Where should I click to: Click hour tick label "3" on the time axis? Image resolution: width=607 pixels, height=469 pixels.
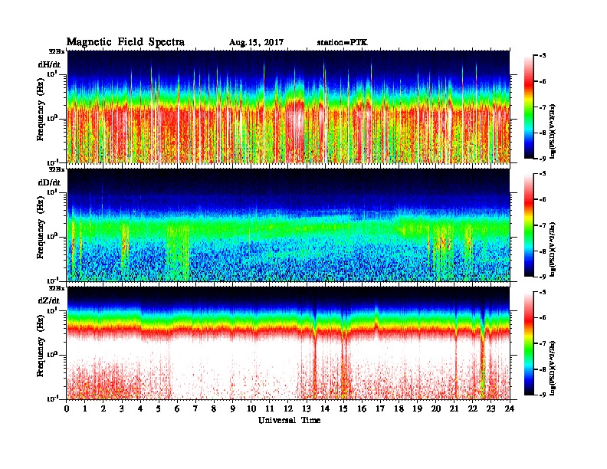coord(122,408)
